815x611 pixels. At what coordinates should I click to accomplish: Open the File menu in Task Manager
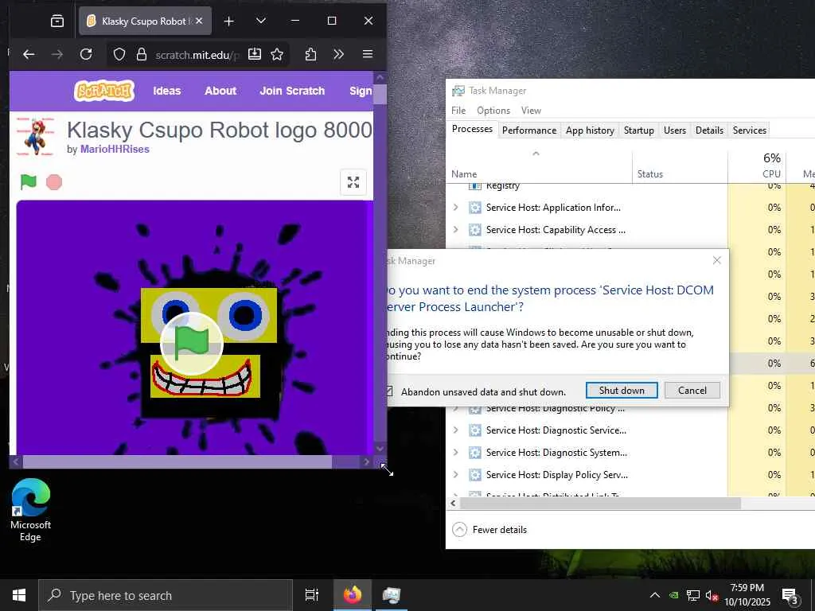tap(458, 111)
